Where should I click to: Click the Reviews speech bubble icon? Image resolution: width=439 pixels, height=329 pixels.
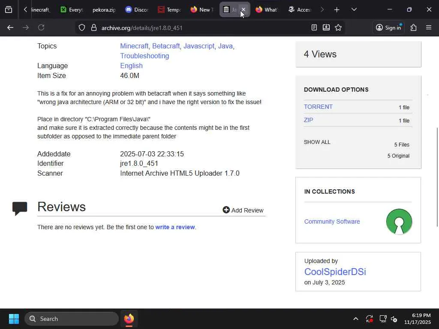point(20,208)
